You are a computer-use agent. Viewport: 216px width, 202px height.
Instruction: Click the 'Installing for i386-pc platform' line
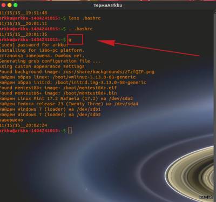point(42,50)
